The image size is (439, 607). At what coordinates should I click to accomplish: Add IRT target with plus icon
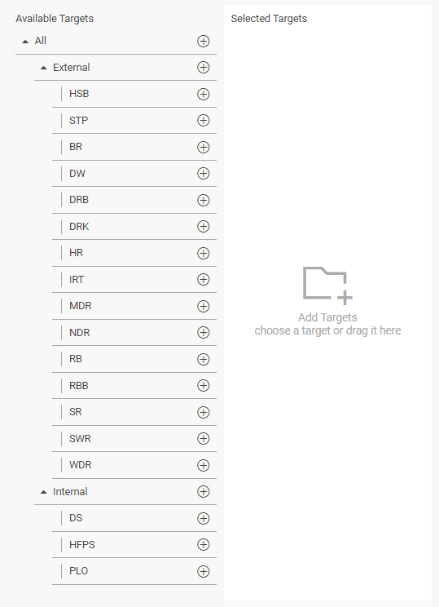[x=204, y=280]
